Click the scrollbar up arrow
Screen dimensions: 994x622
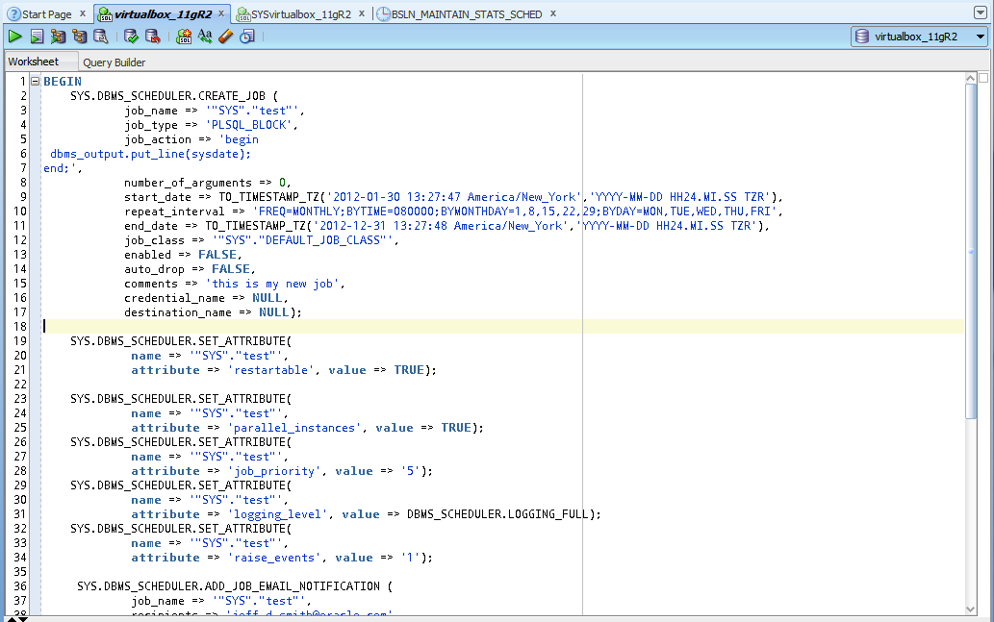[971, 78]
